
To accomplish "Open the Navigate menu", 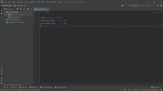I will pyautogui.click(x=20, y=2).
